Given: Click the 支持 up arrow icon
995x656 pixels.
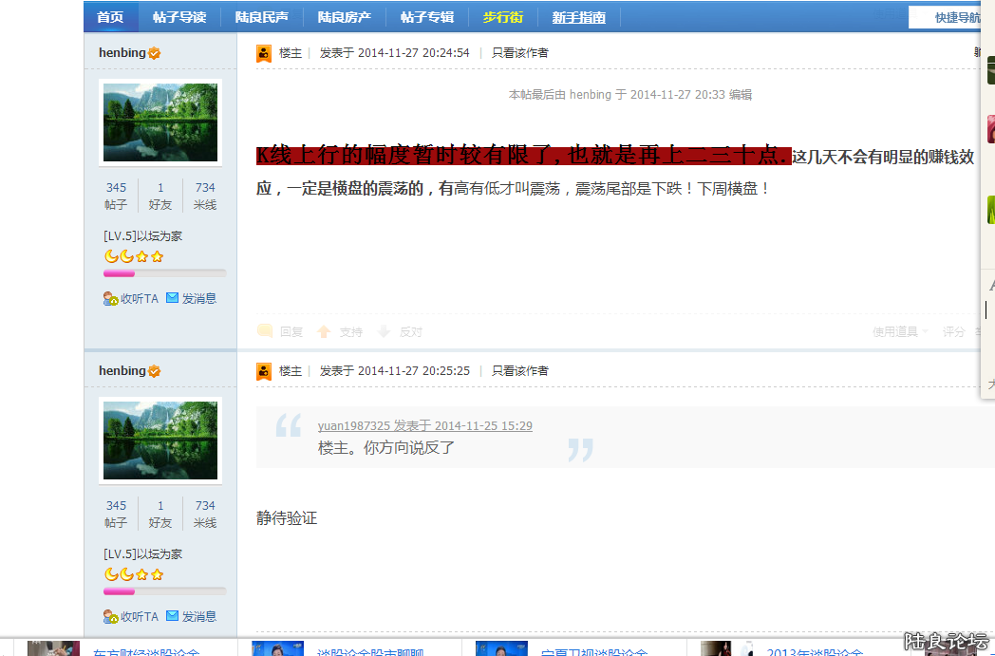Looking at the screenshot, I should coord(324,331).
